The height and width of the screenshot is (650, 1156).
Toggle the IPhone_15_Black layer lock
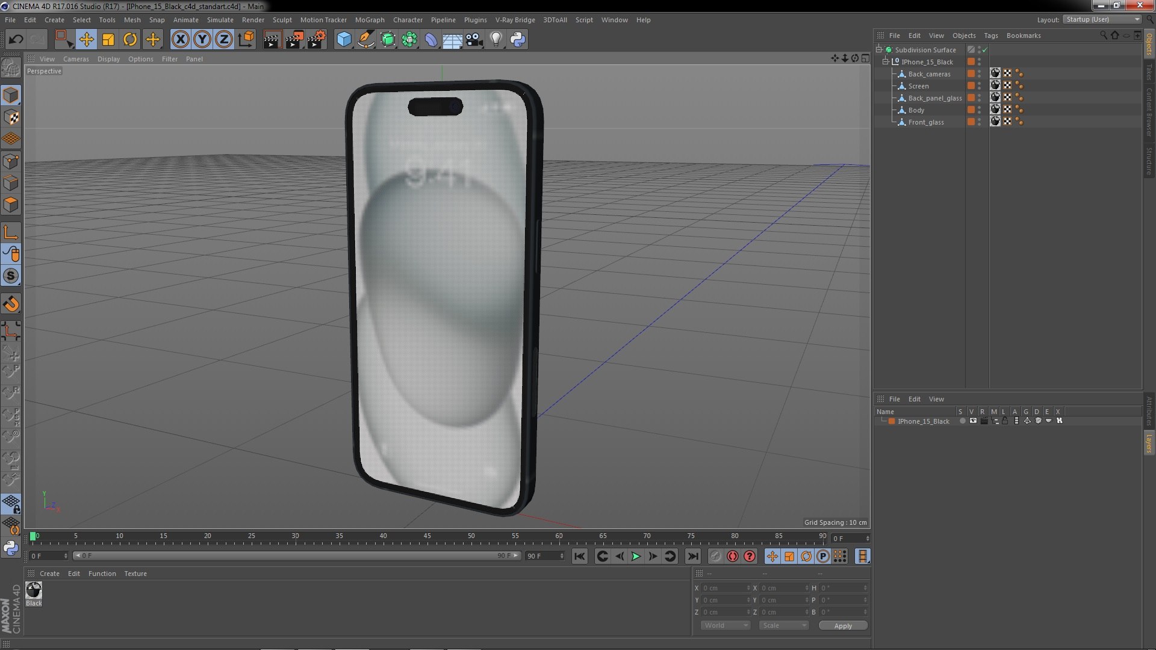[1005, 421]
